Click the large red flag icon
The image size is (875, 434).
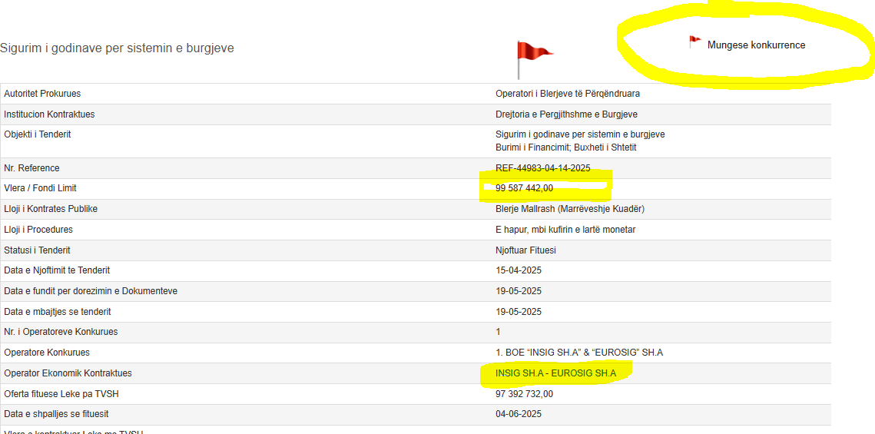(x=532, y=55)
